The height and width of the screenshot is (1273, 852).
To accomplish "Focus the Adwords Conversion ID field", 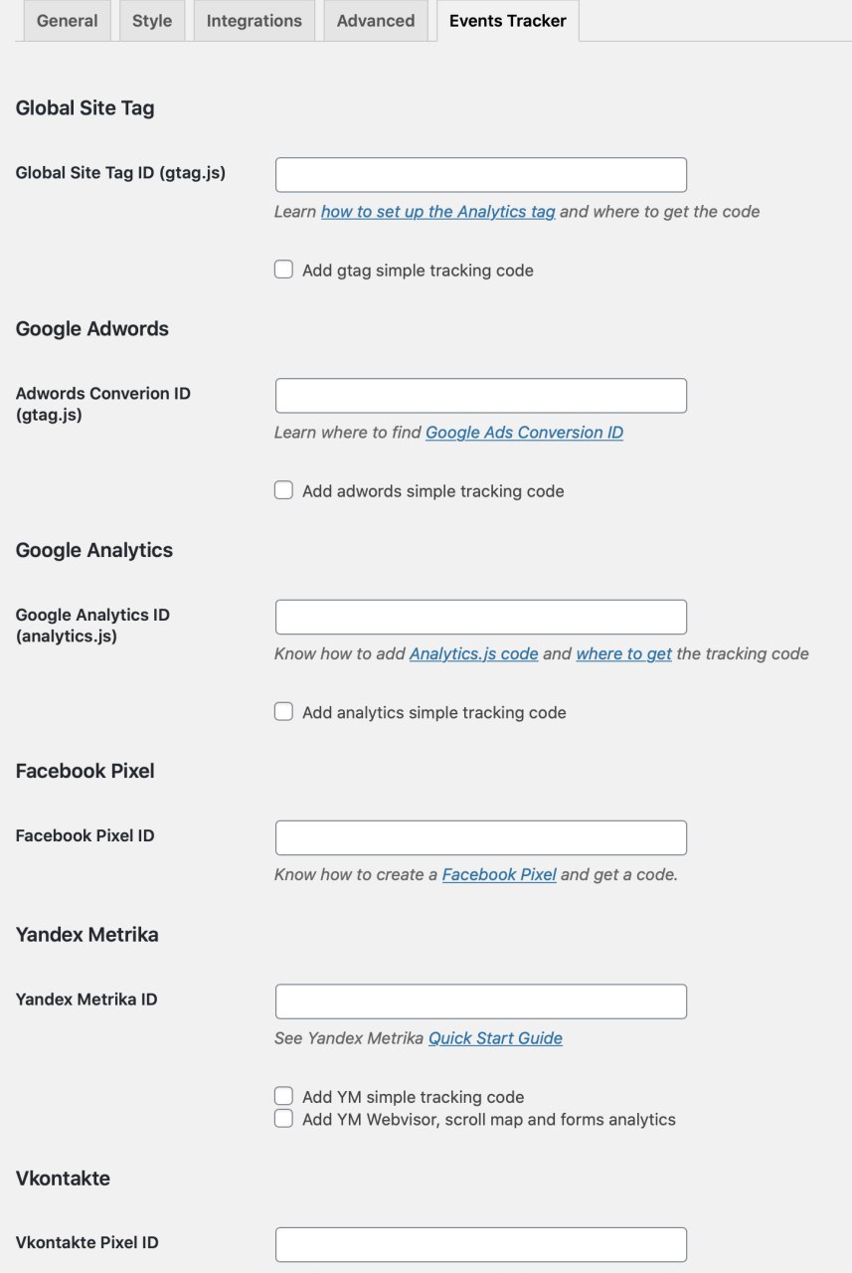I will coord(481,396).
